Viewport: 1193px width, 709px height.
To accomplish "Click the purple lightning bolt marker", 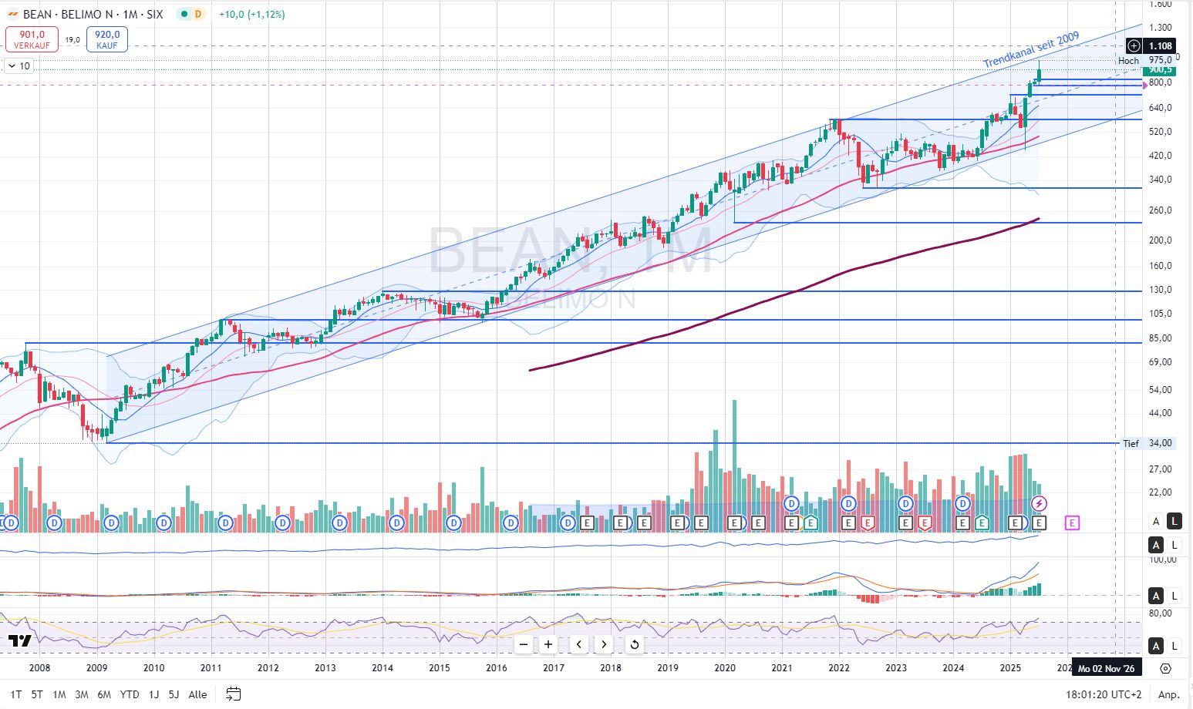I will (1039, 504).
